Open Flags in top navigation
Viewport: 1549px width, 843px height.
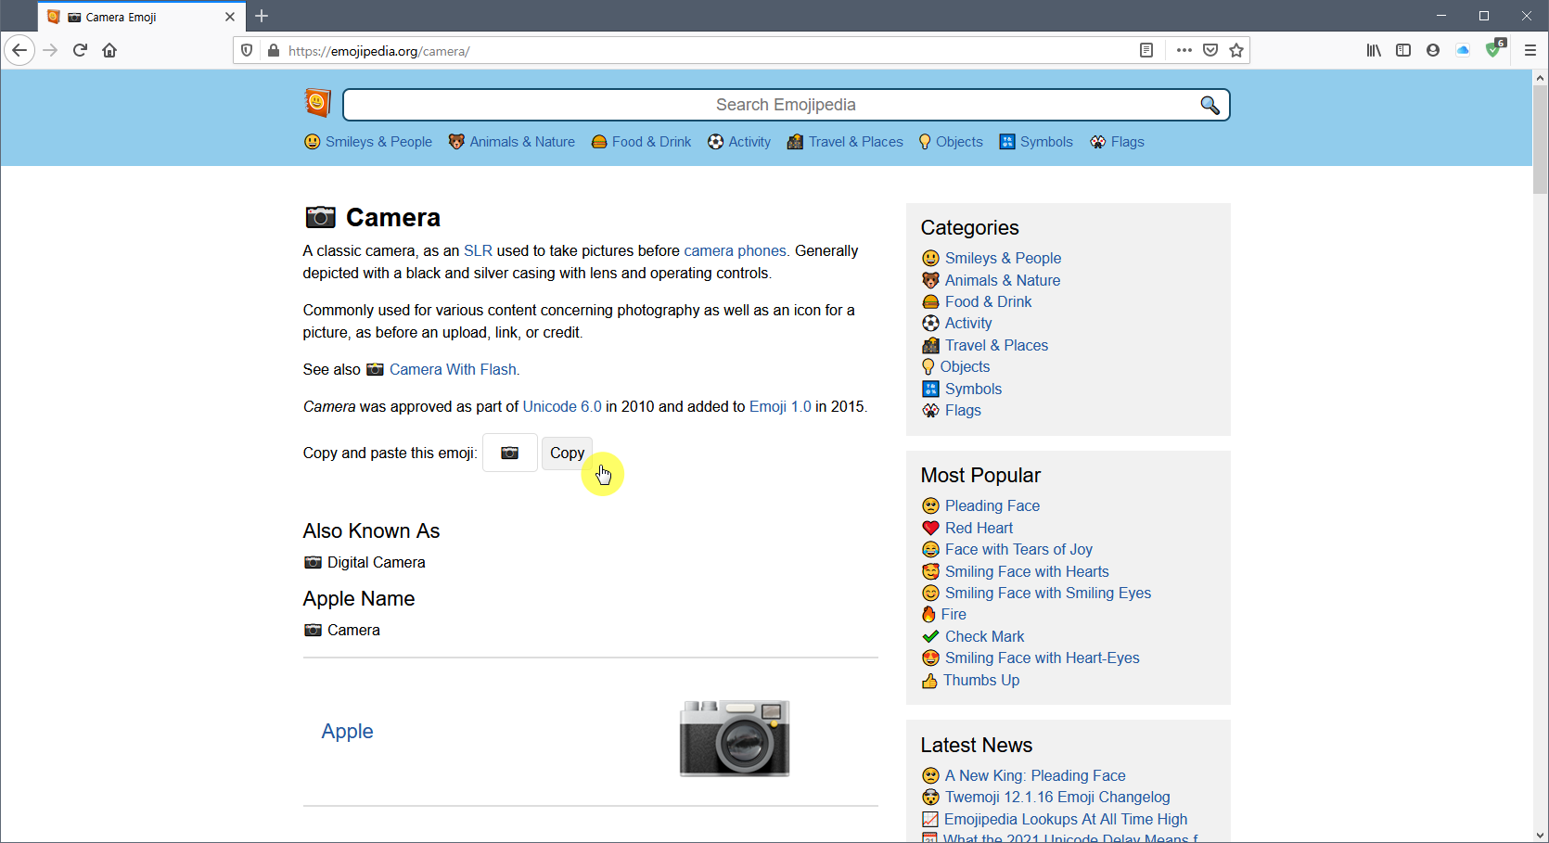pos(1117,142)
